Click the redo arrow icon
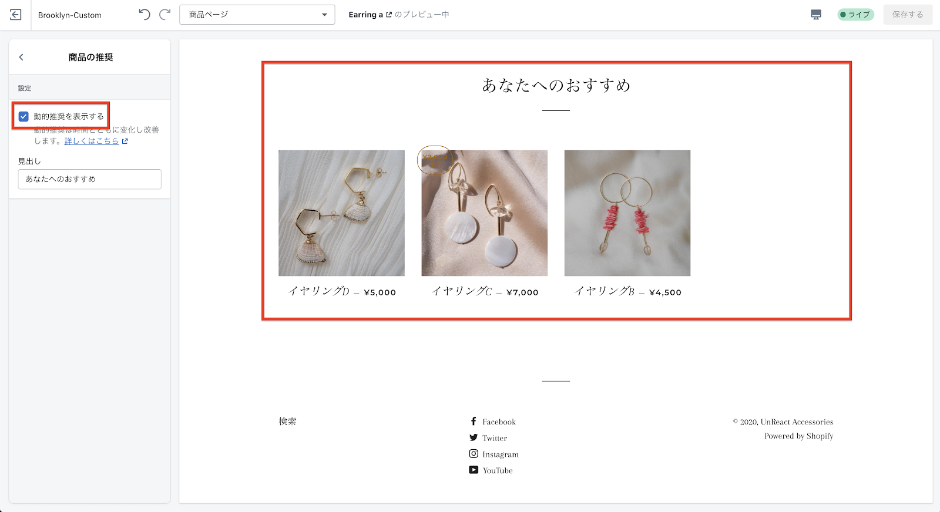 click(x=165, y=15)
